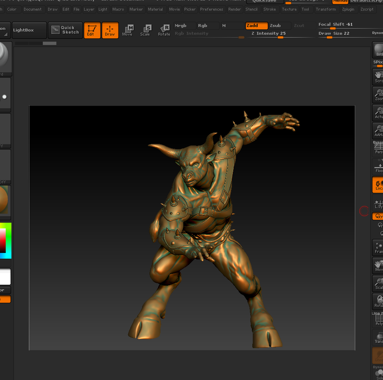Click the Zoom document magnifier icon
This screenshot has height=380, width=383.
click(378, 94)
